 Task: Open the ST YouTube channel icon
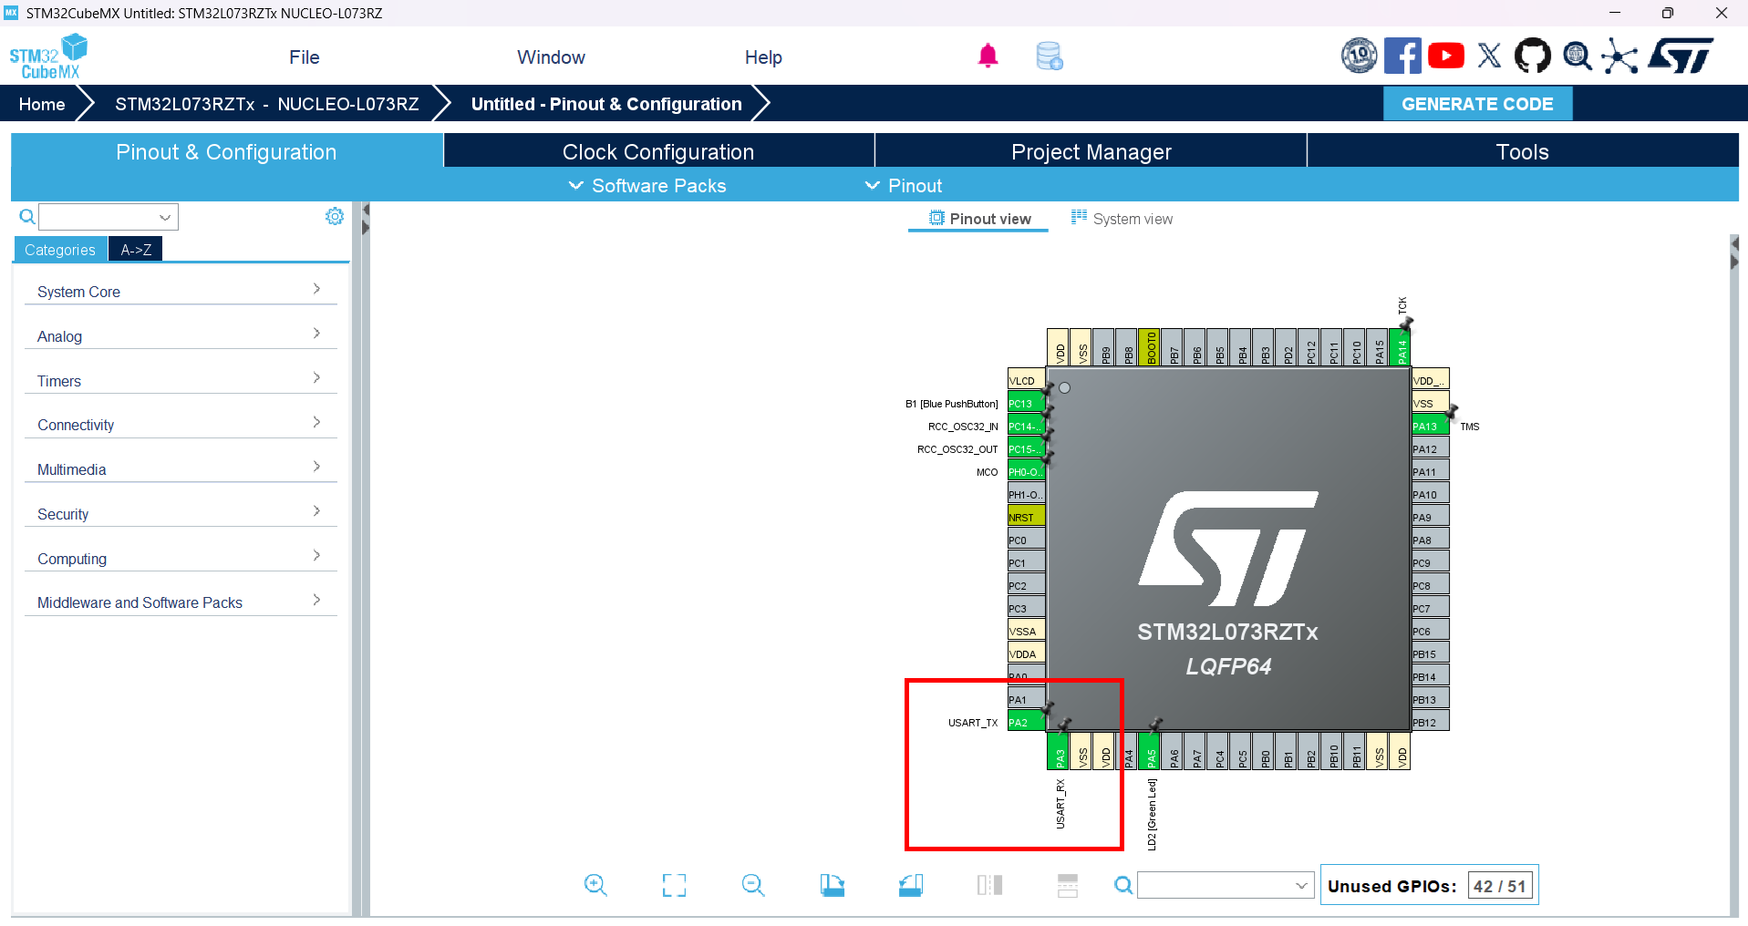pyautogui.click(x=1445, y=55)
